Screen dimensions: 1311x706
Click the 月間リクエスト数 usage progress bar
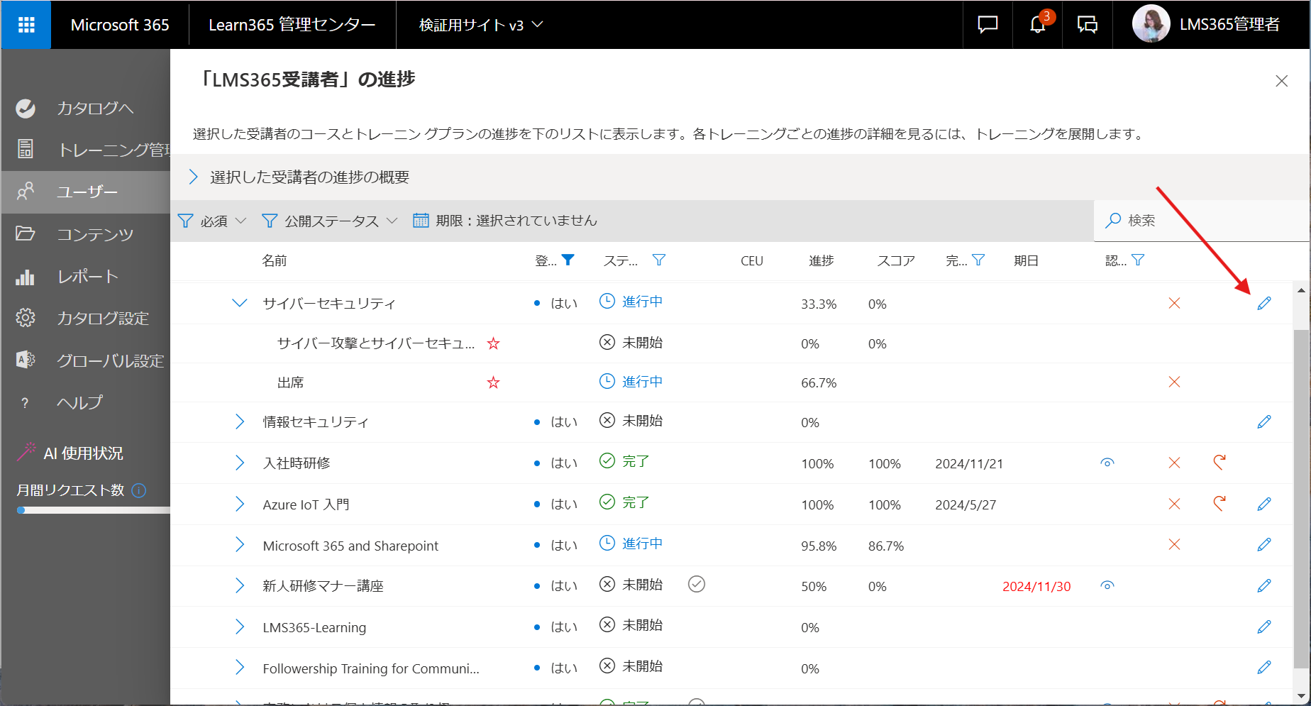point(94,510)
